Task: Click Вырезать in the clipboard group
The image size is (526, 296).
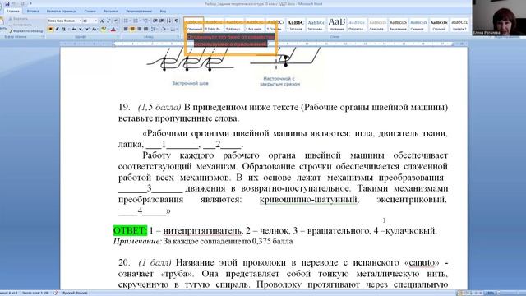Action: click(x=19, y=19)
